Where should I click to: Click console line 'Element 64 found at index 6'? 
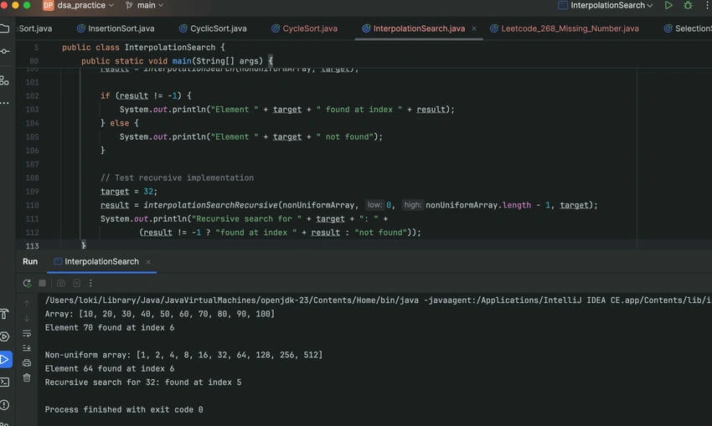point(110,368)
